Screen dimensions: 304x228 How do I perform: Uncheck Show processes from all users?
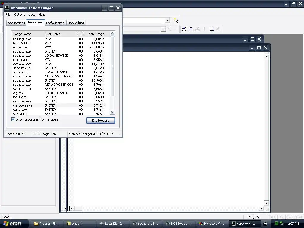coord(13,119)
